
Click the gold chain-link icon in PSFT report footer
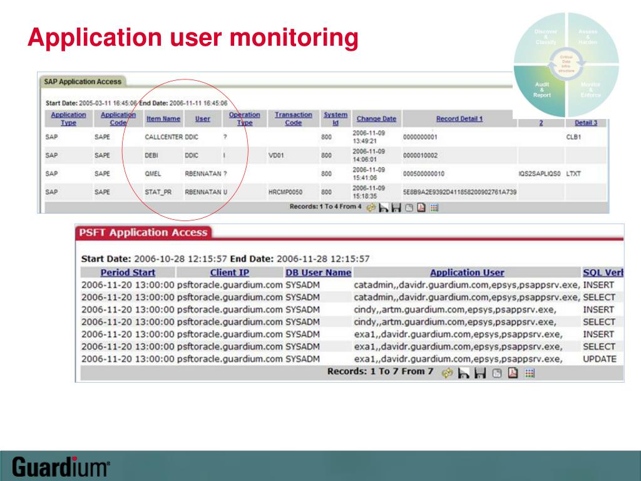tap(447, 373)
